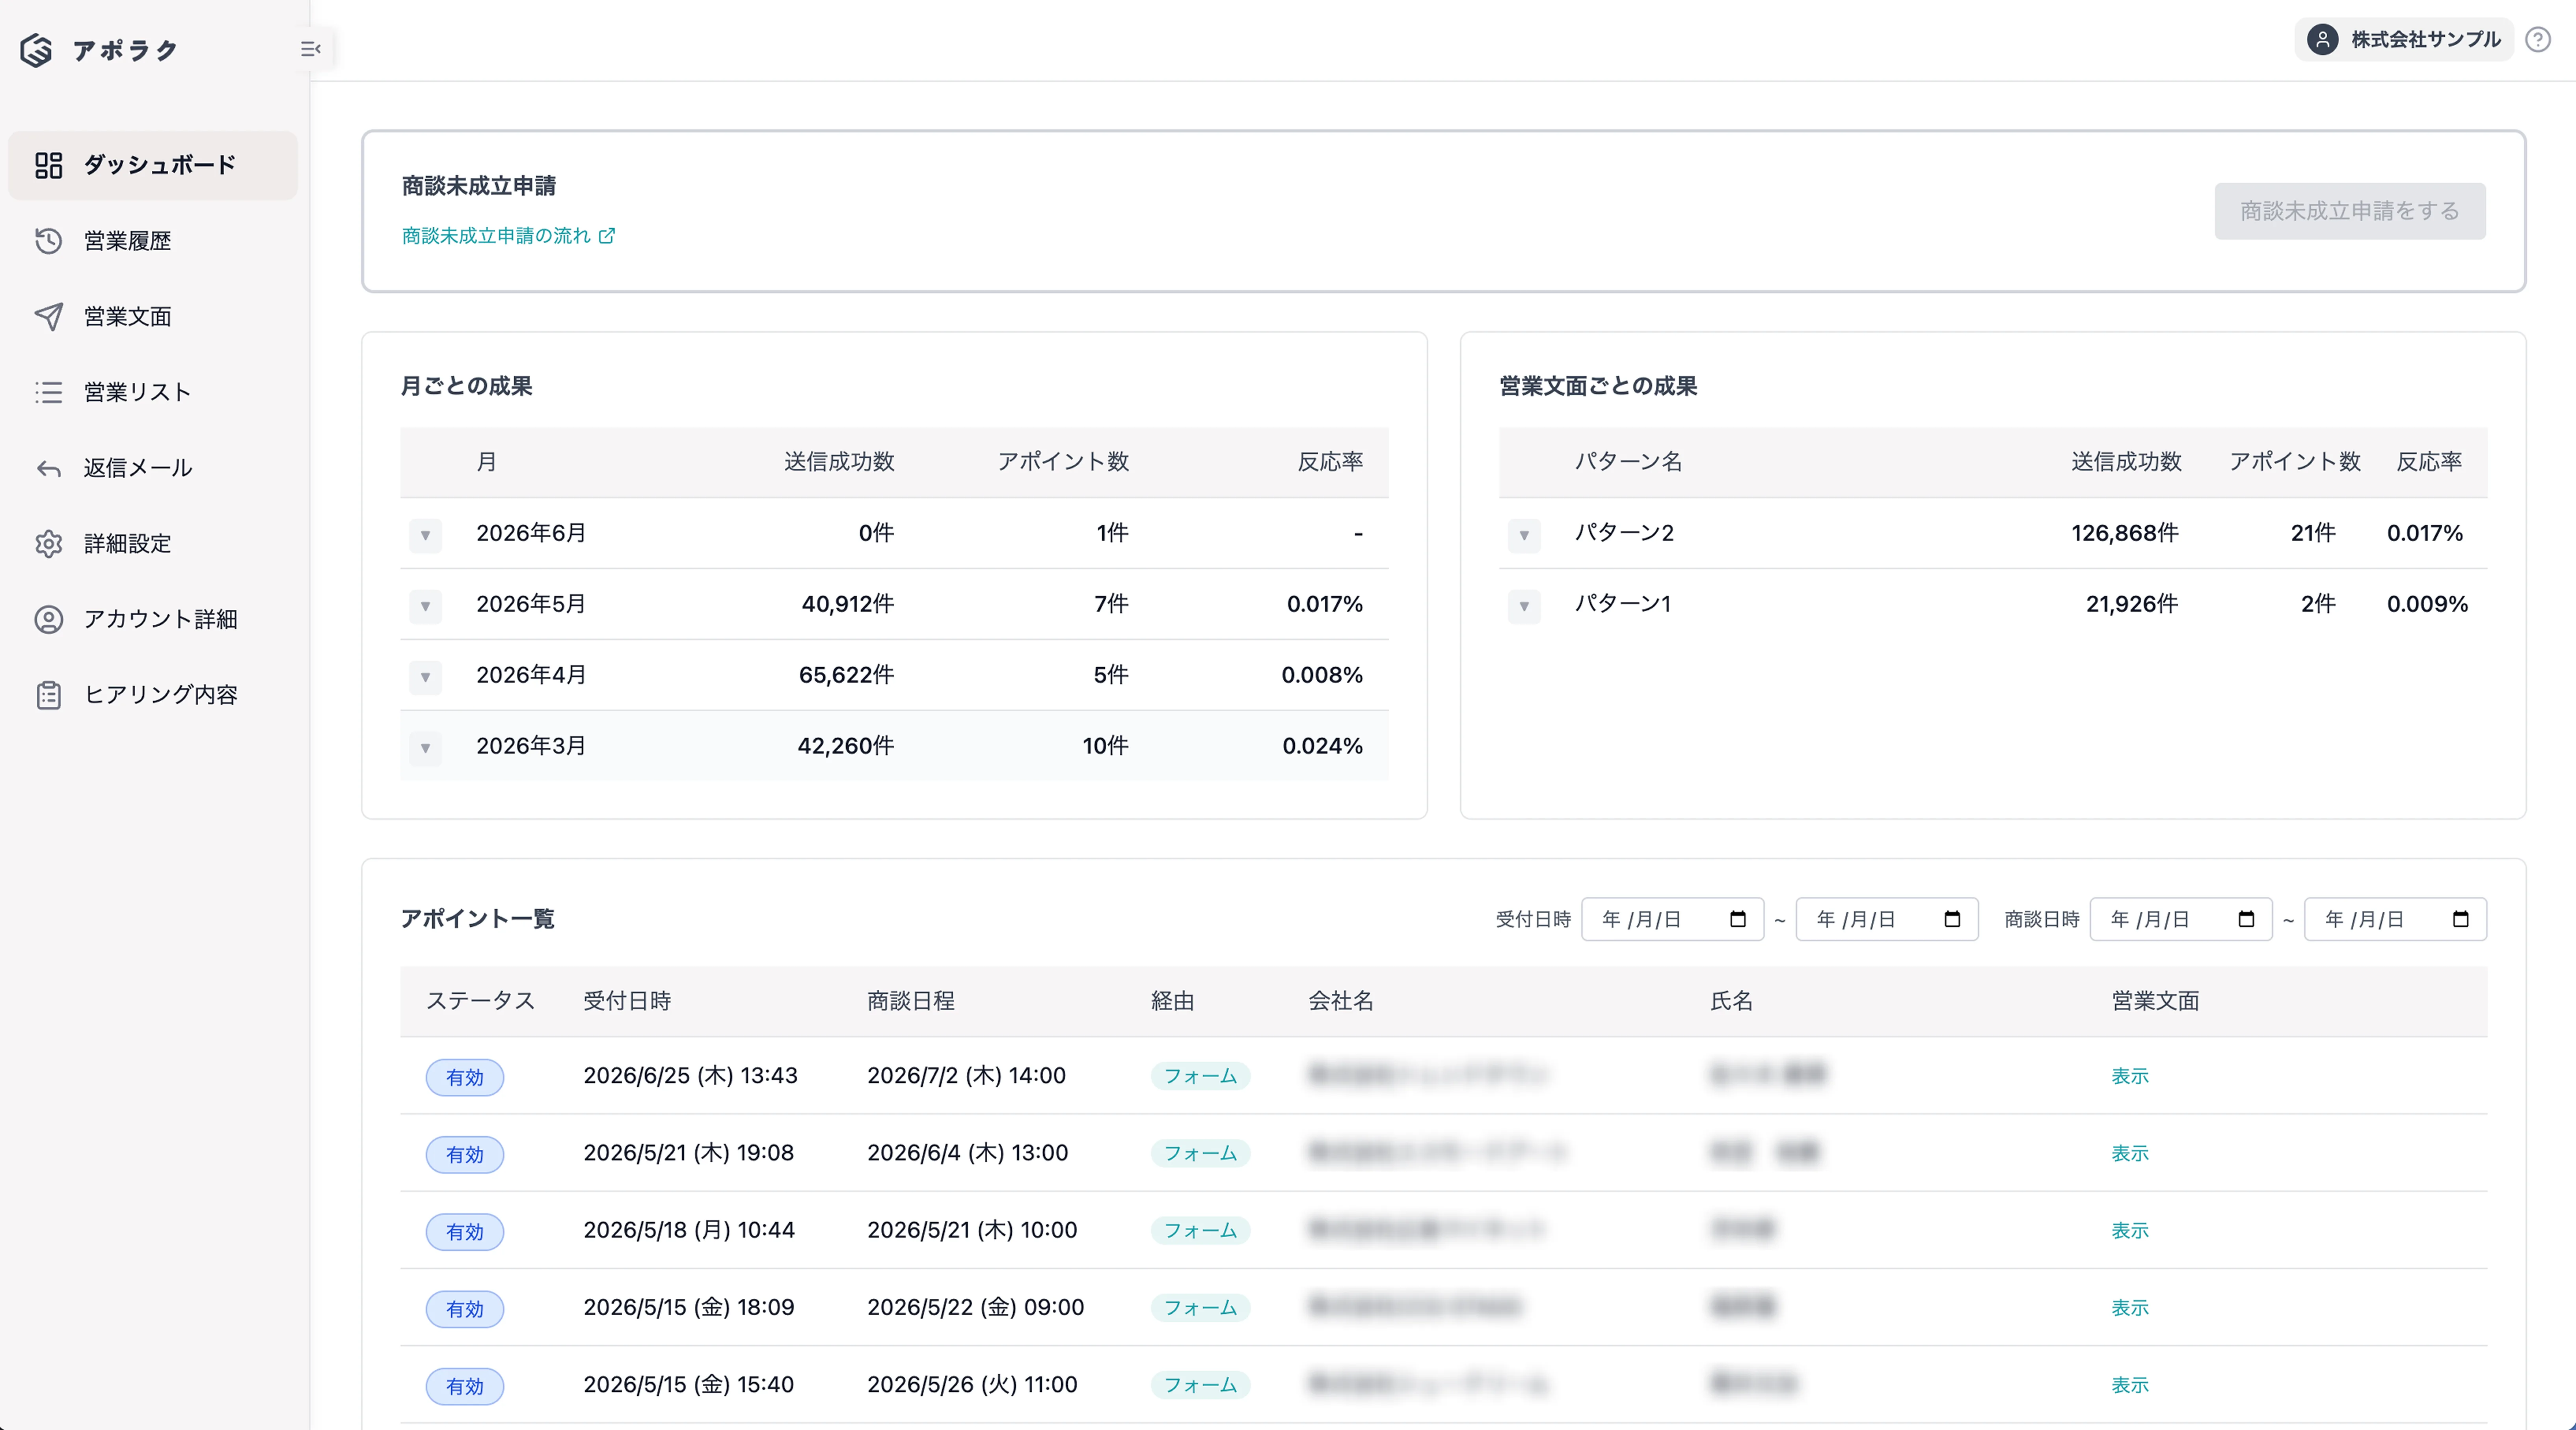
Task: Open 営業リスト from the sidebar
Action: coord(153,392)
